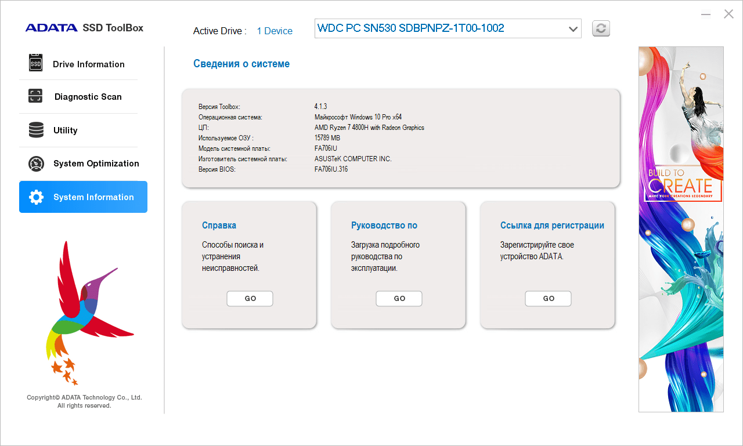Click the Drive Information SSD icon

coord(36,63)
